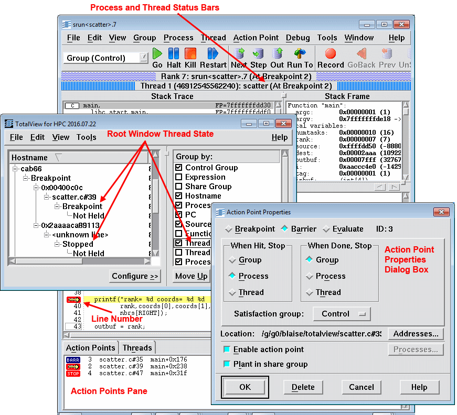Open the Window menu
The width and height of the screenshot is (457, 415).
pos(359,38)
